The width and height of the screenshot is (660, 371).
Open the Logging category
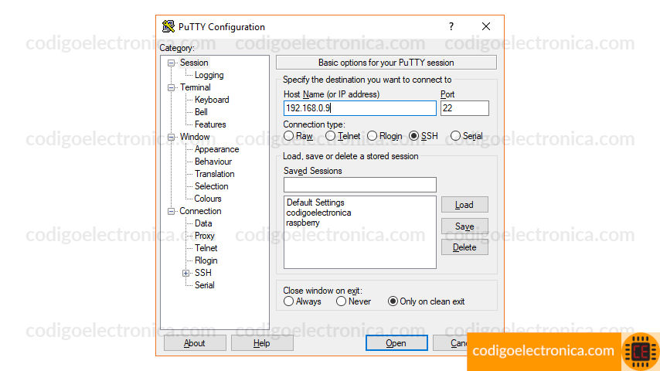pos(209,76)
